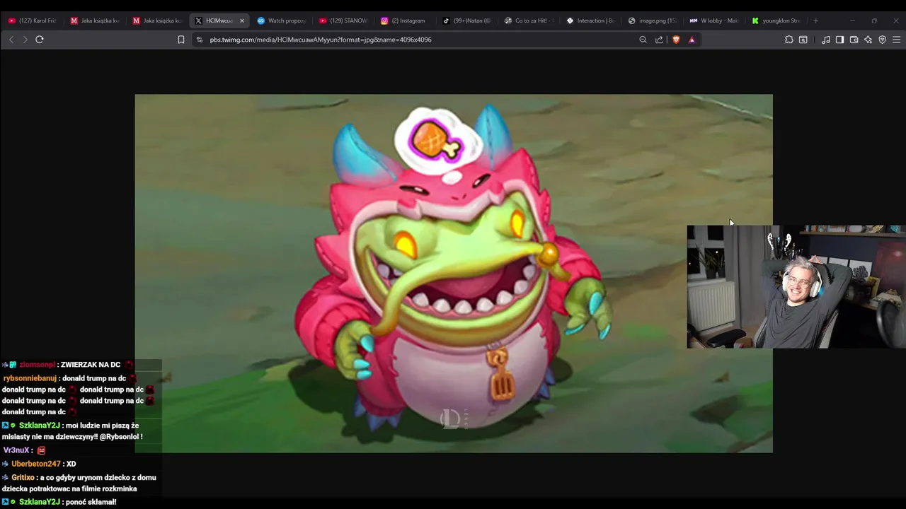This screenshot has width=906, height=509.
Task: Open Brave Rewards triangle icon
Action: (x=692, y=40)
